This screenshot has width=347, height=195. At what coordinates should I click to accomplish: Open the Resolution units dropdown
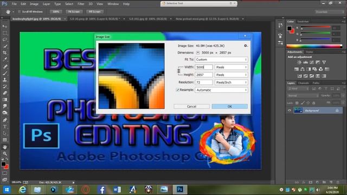pos(231,82)
